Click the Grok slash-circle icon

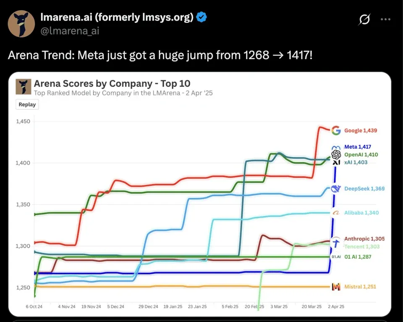[x=364, y=19]
